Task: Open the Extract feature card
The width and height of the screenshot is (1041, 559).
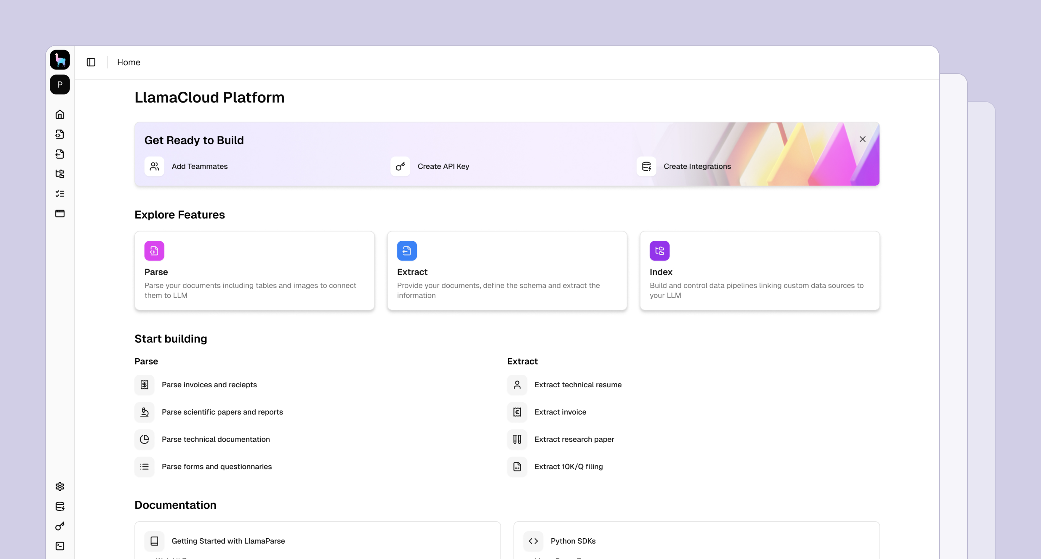Action: coord(507,270)
